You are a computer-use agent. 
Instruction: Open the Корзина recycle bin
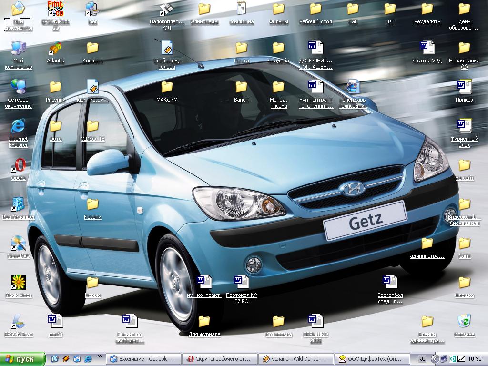pyautogui.click(x=464, y=325)
